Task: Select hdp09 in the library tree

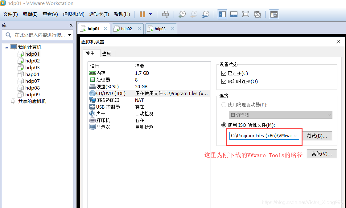Action: [32, 95]
